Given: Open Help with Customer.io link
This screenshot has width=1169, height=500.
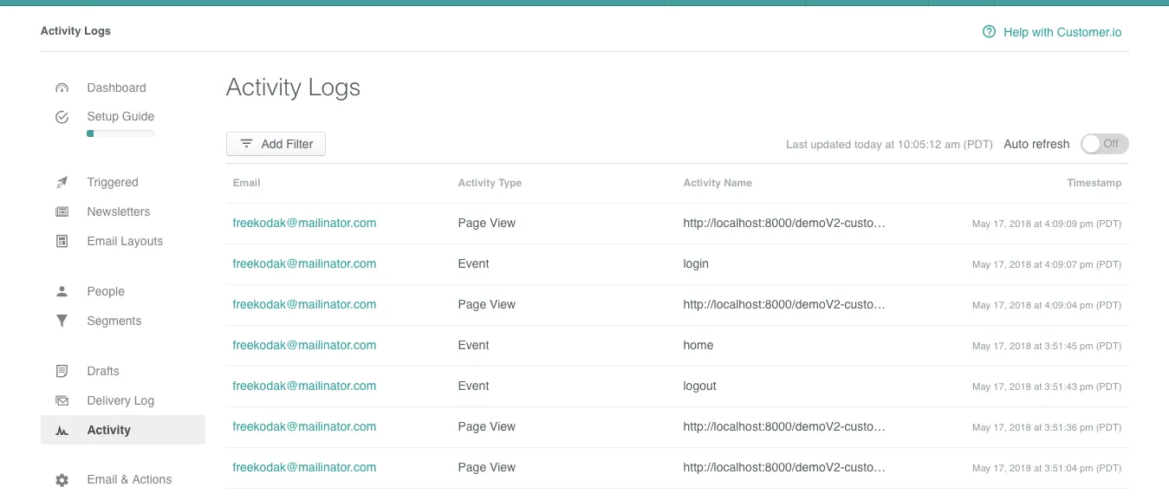Looking at the screenshot, I should (x=1062, y=32).
